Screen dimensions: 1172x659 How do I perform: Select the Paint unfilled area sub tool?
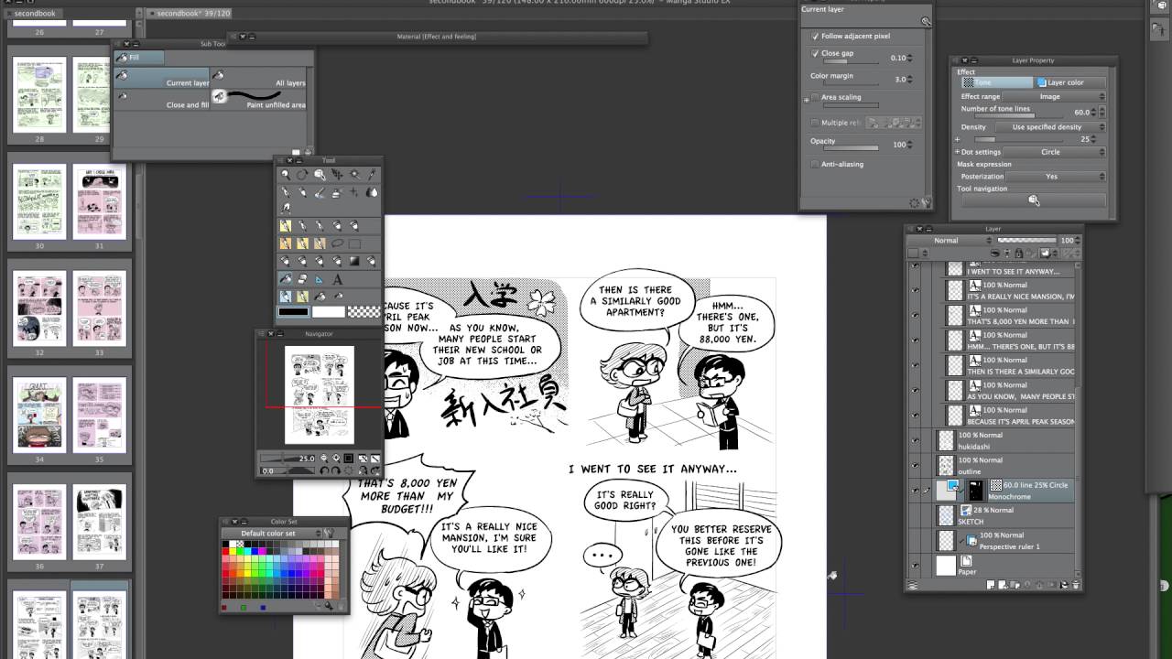click(x=259, y=99)
